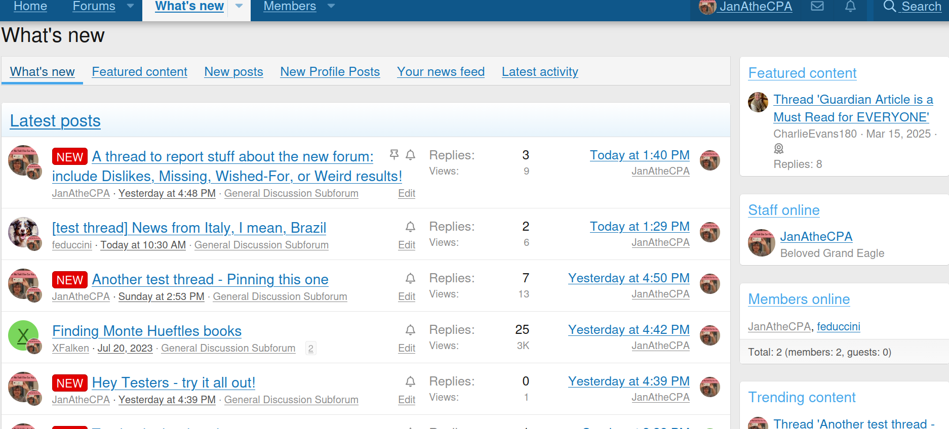Open the inbox envelope icon
Viewport: 949px width, 429px height.
(x=817, y=7)
